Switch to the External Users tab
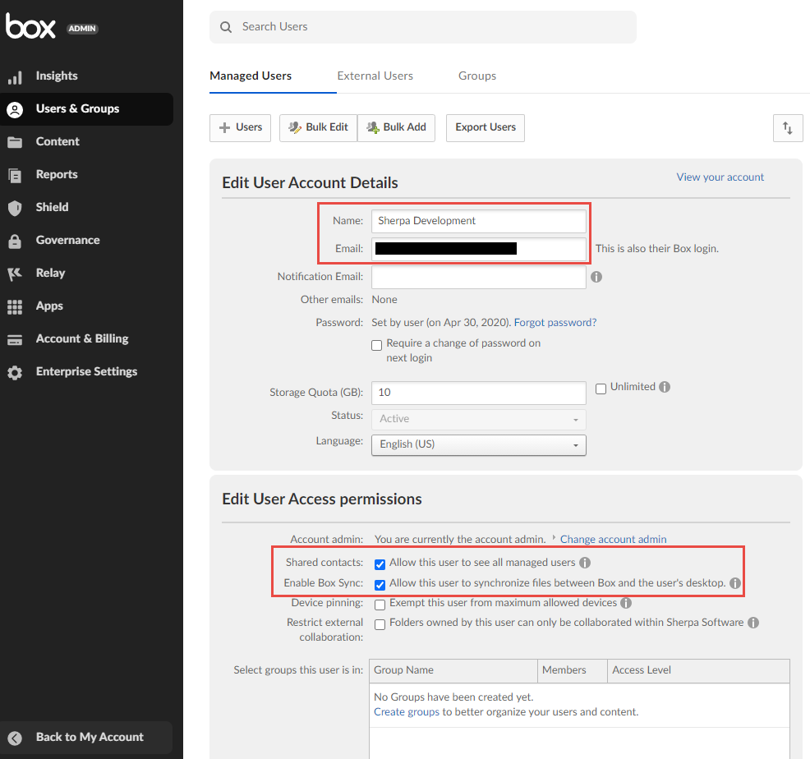Image resolution: width=810 pixels, height=759 pixels. pyautogui.click(x=375, y=76)
